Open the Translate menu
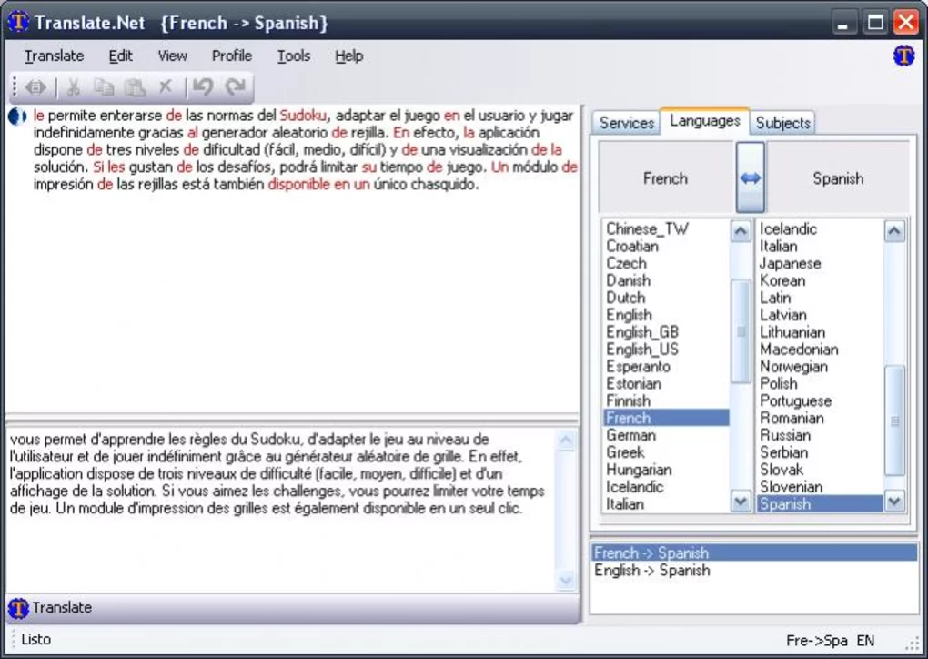 coord(54,56)
